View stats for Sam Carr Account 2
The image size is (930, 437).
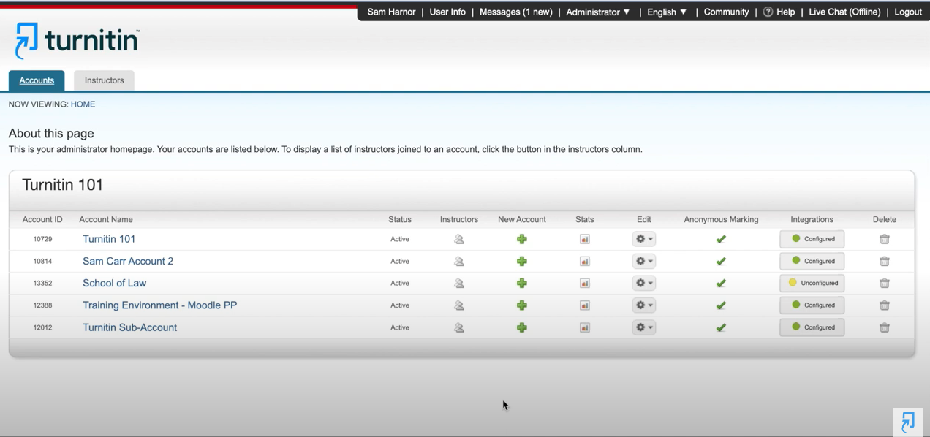tap(585, 261)
